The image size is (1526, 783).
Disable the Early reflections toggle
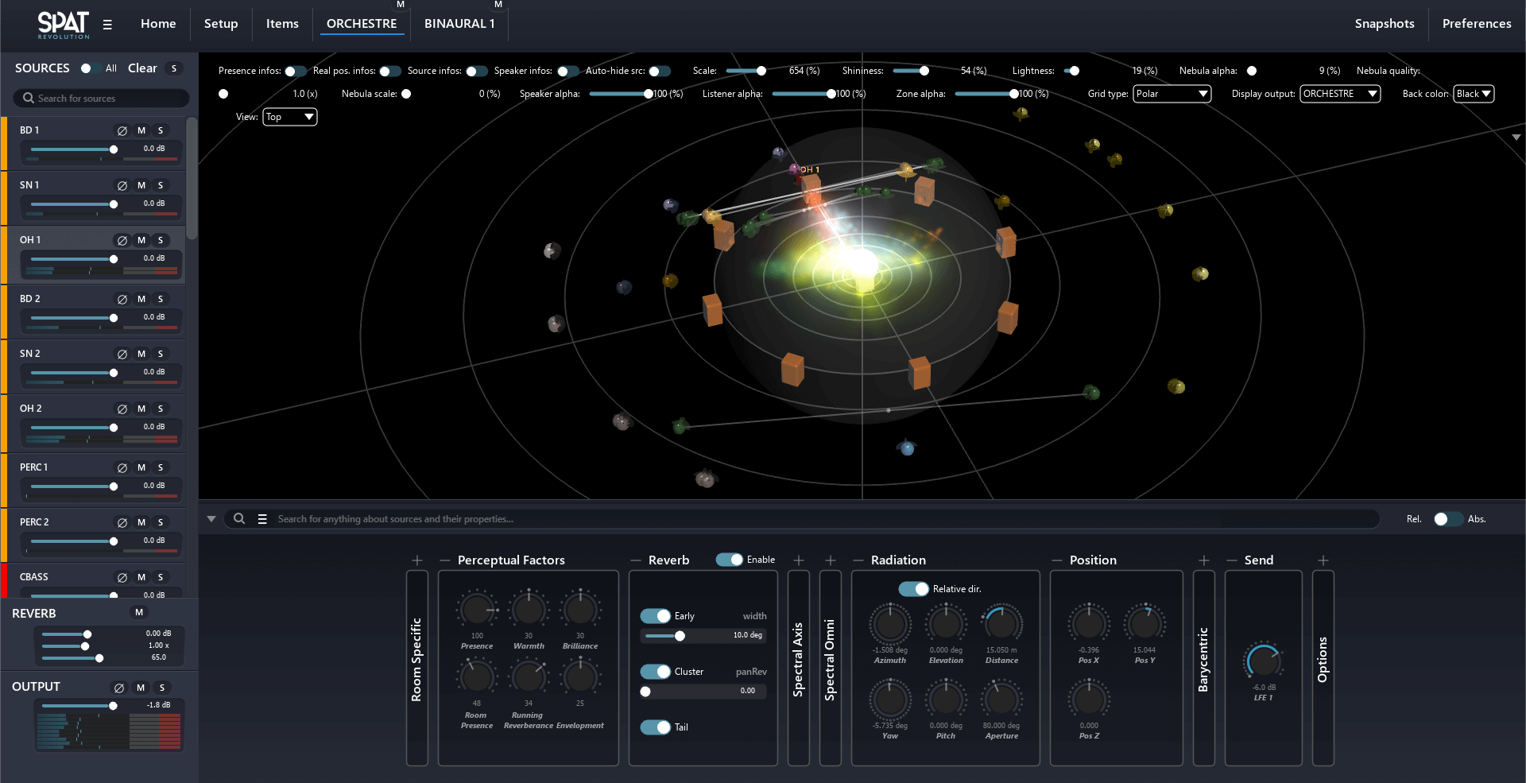[x=656, y=616]
